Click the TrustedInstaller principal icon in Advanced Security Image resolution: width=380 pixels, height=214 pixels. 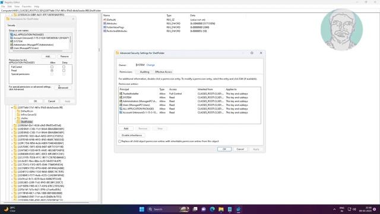tap(121, 94)
